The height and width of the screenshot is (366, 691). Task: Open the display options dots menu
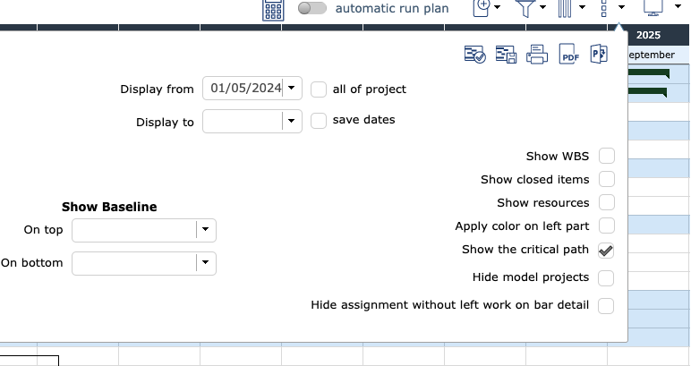(607, 9)
